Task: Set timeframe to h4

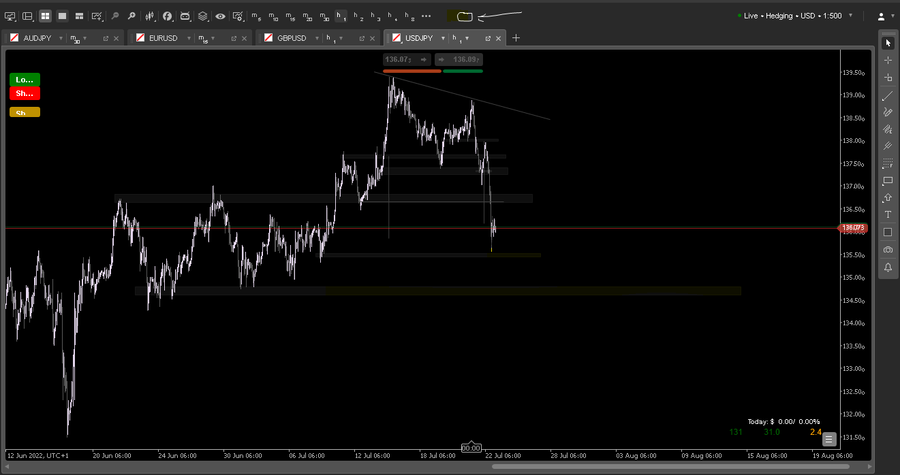Action: (x=392, y=16)
